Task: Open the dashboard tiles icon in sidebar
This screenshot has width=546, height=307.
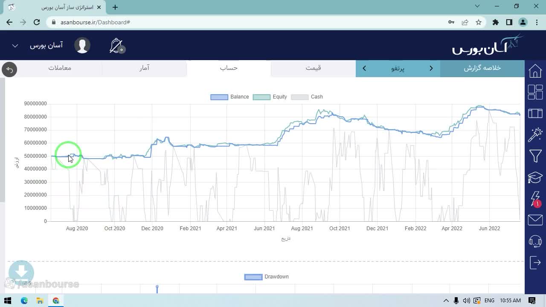Action: [535, 92]
